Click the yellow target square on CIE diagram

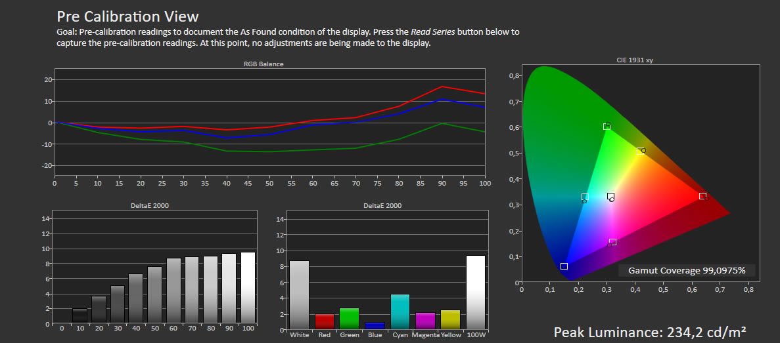click(640, 151)
